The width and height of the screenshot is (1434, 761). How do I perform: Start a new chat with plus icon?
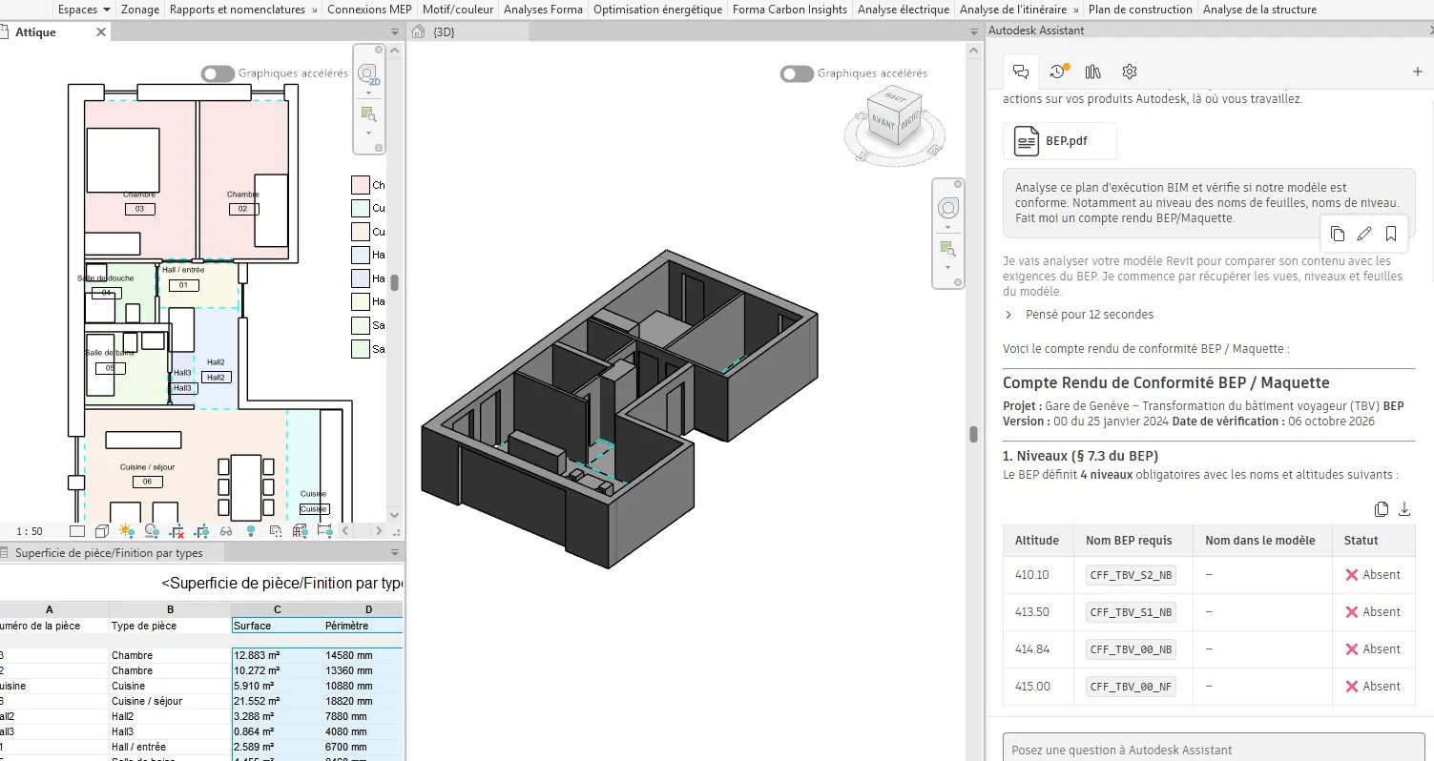click(x=1417, y=72)
